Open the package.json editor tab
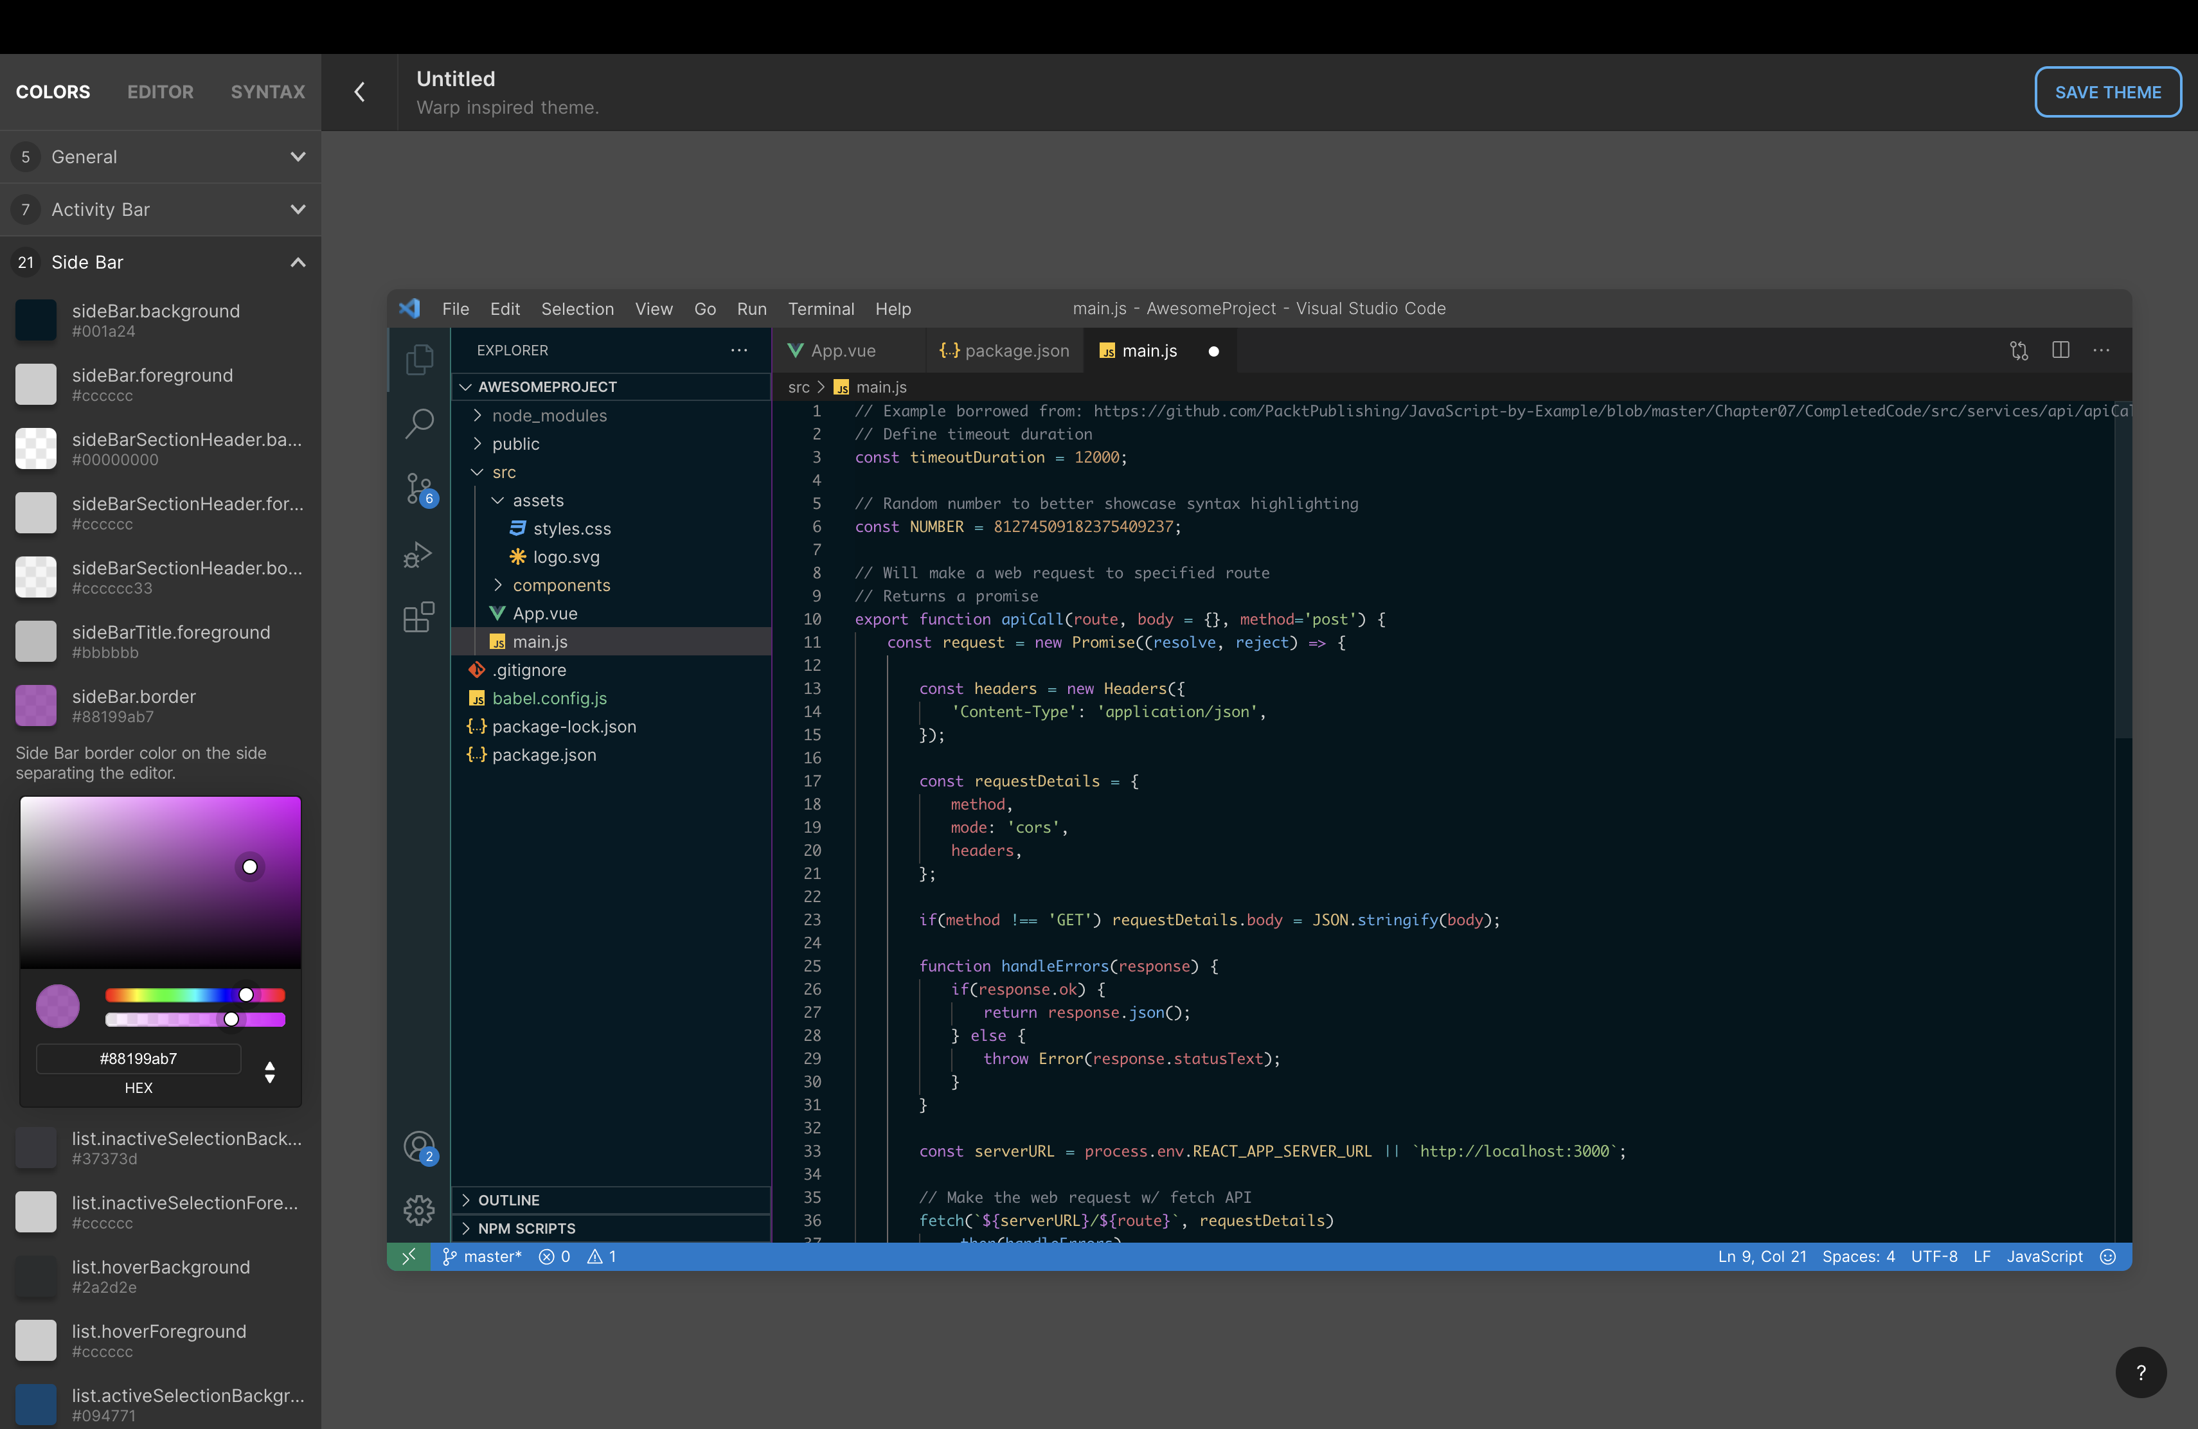Image resolution: width=2198 pixels, height=1429 pixels. point(1005,351)
